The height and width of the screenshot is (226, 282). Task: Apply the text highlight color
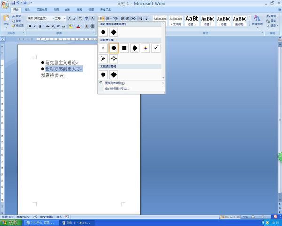(x=70, y=26)
